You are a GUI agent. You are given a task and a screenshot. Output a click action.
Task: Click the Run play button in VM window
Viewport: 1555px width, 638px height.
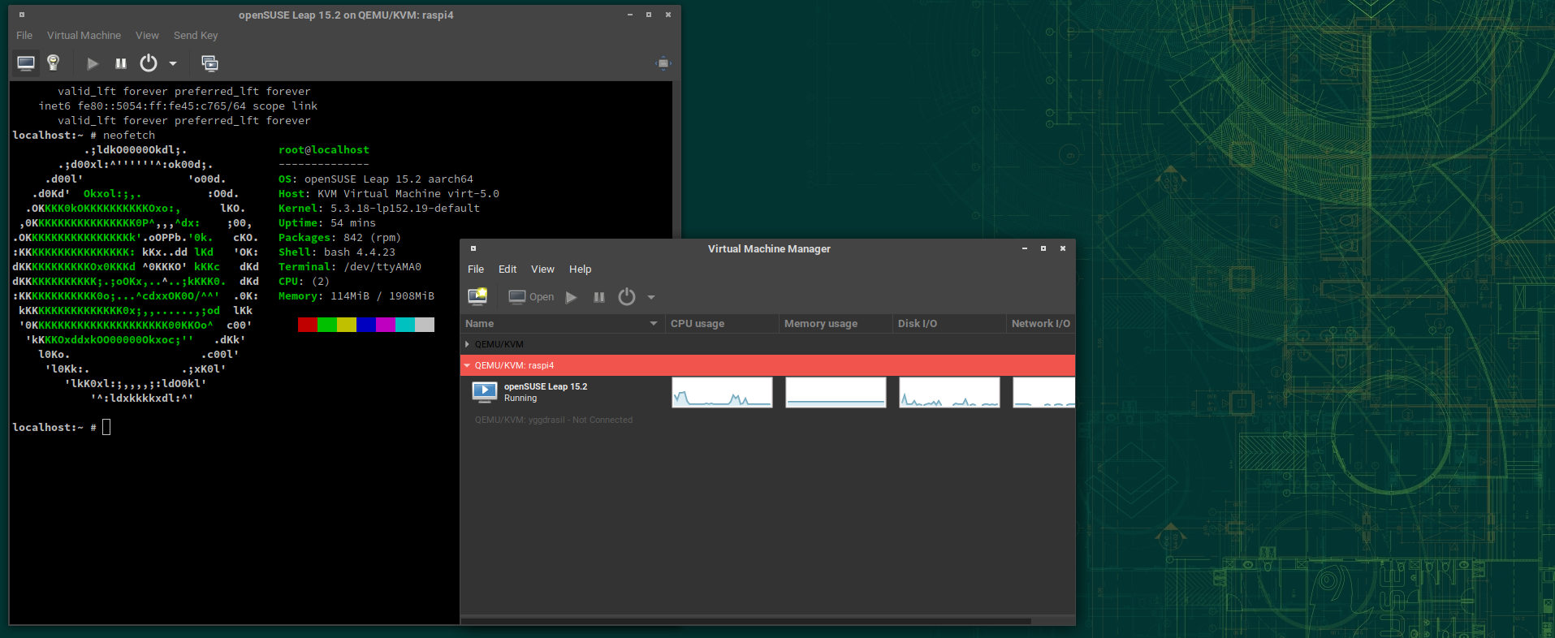tap(93, 63)
